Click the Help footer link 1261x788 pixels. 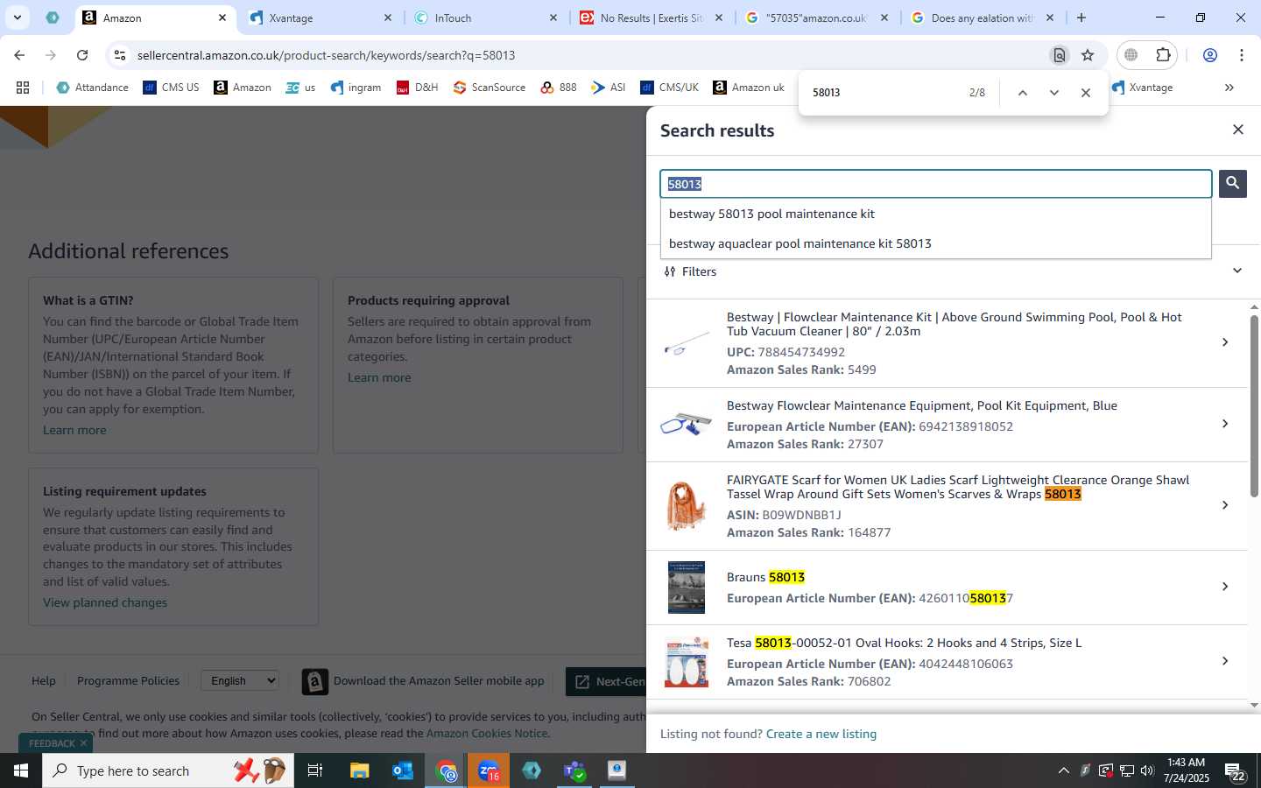pyautogui.click(x=44, y=680)
